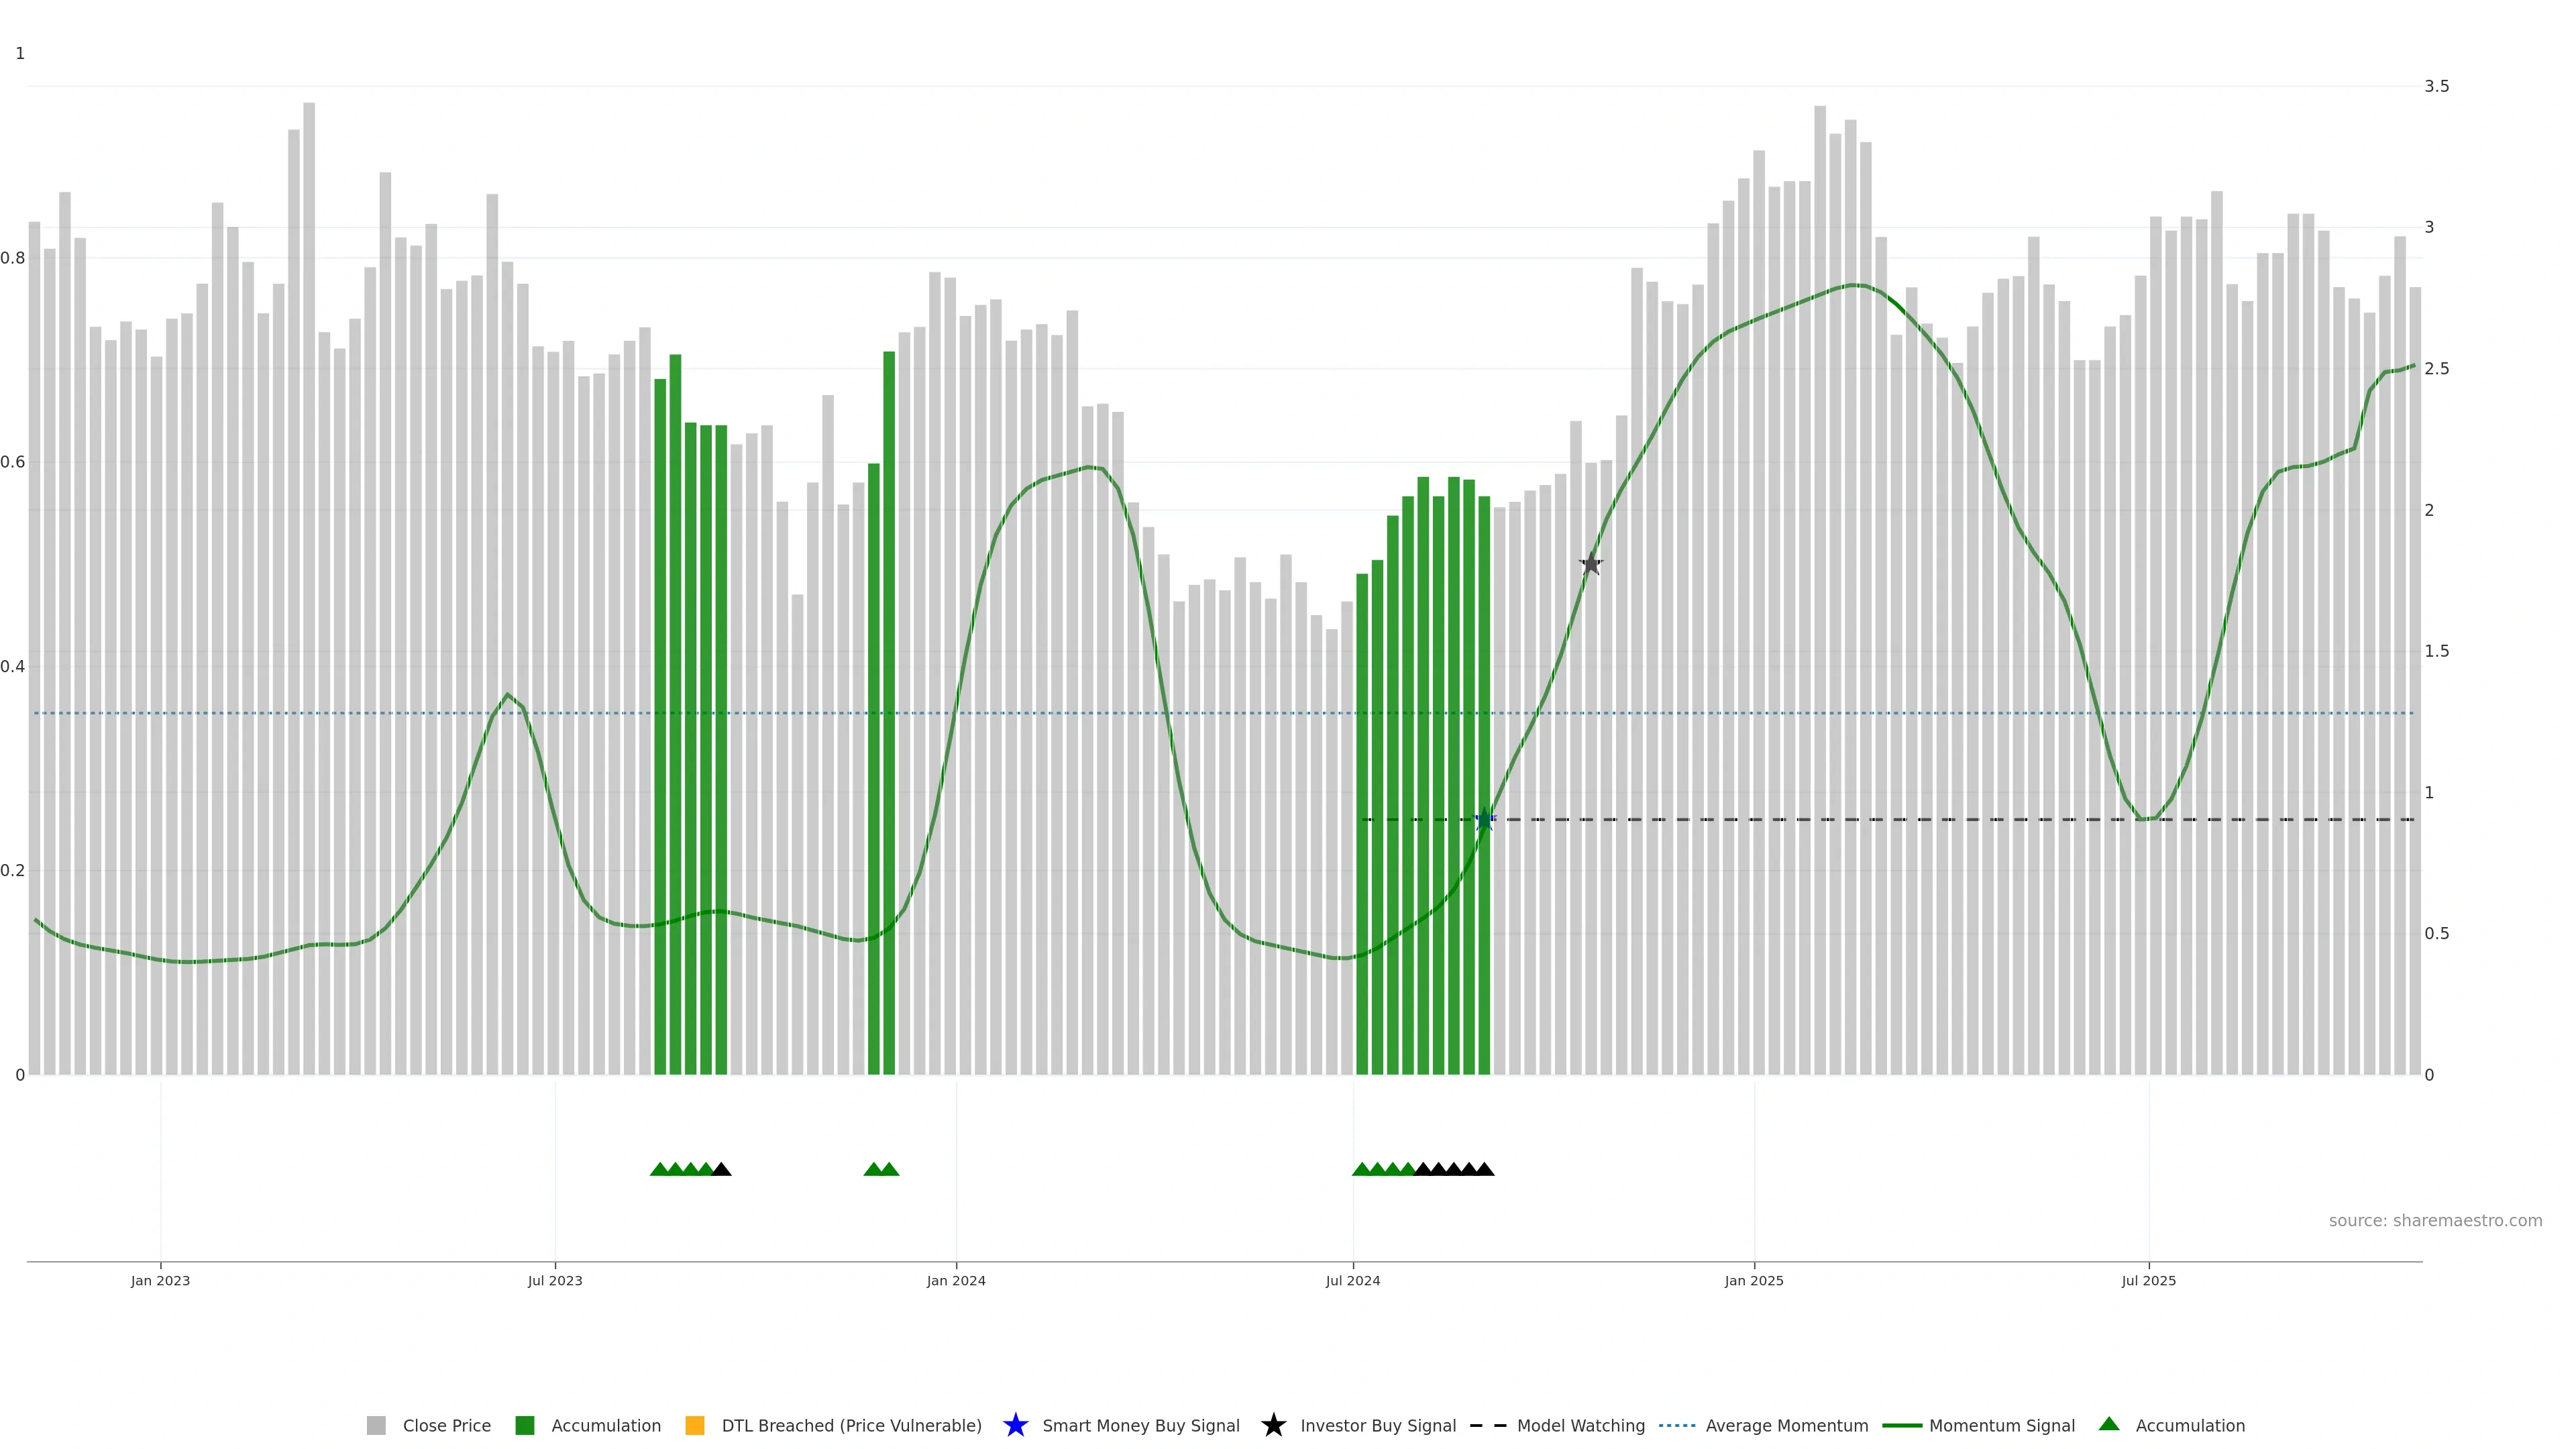Click the first black triangle marker near Jul 2023
Viewport: 2576px width, 1449px height.
coord(721,1169)
